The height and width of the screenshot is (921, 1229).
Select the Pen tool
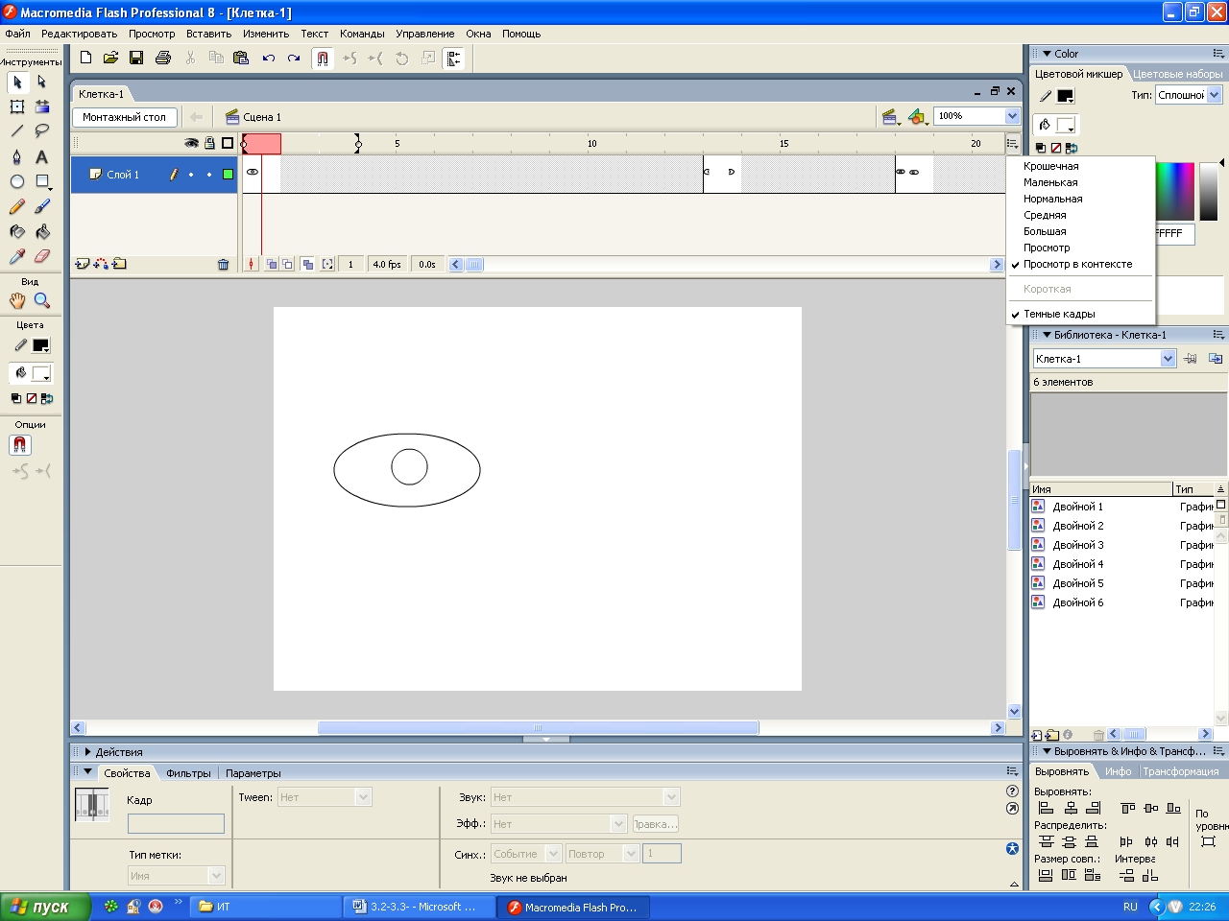pyautogui.click(x=17, y=156)
